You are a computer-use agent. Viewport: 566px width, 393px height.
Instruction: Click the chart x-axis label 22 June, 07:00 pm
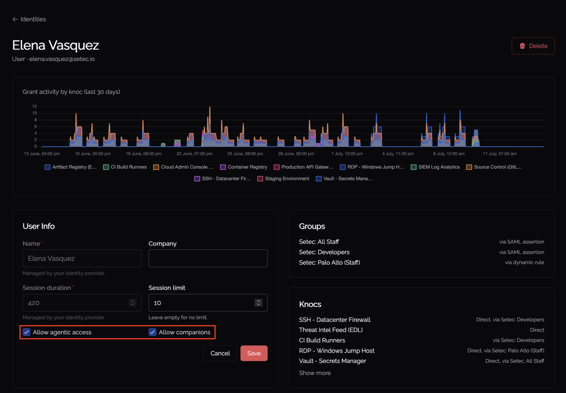(x=194, y=154)
